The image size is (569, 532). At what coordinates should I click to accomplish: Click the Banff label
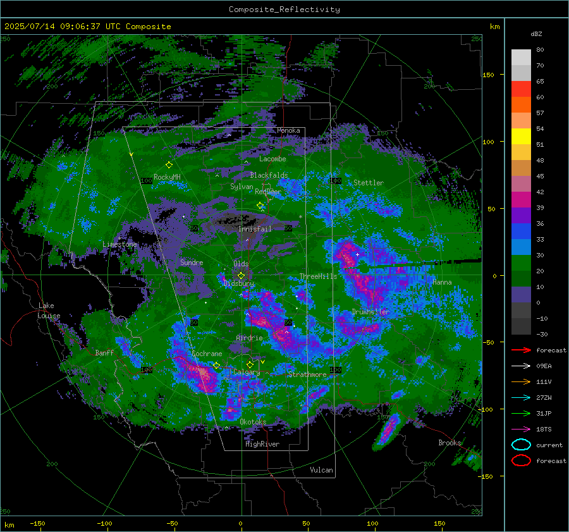point(104,352)
